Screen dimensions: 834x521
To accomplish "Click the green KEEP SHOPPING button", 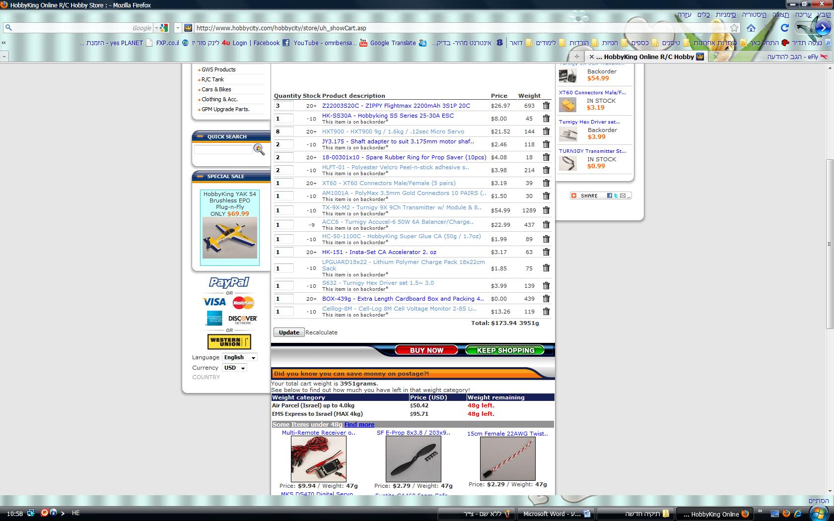I will pyautogui.click(x=505, y=350).
